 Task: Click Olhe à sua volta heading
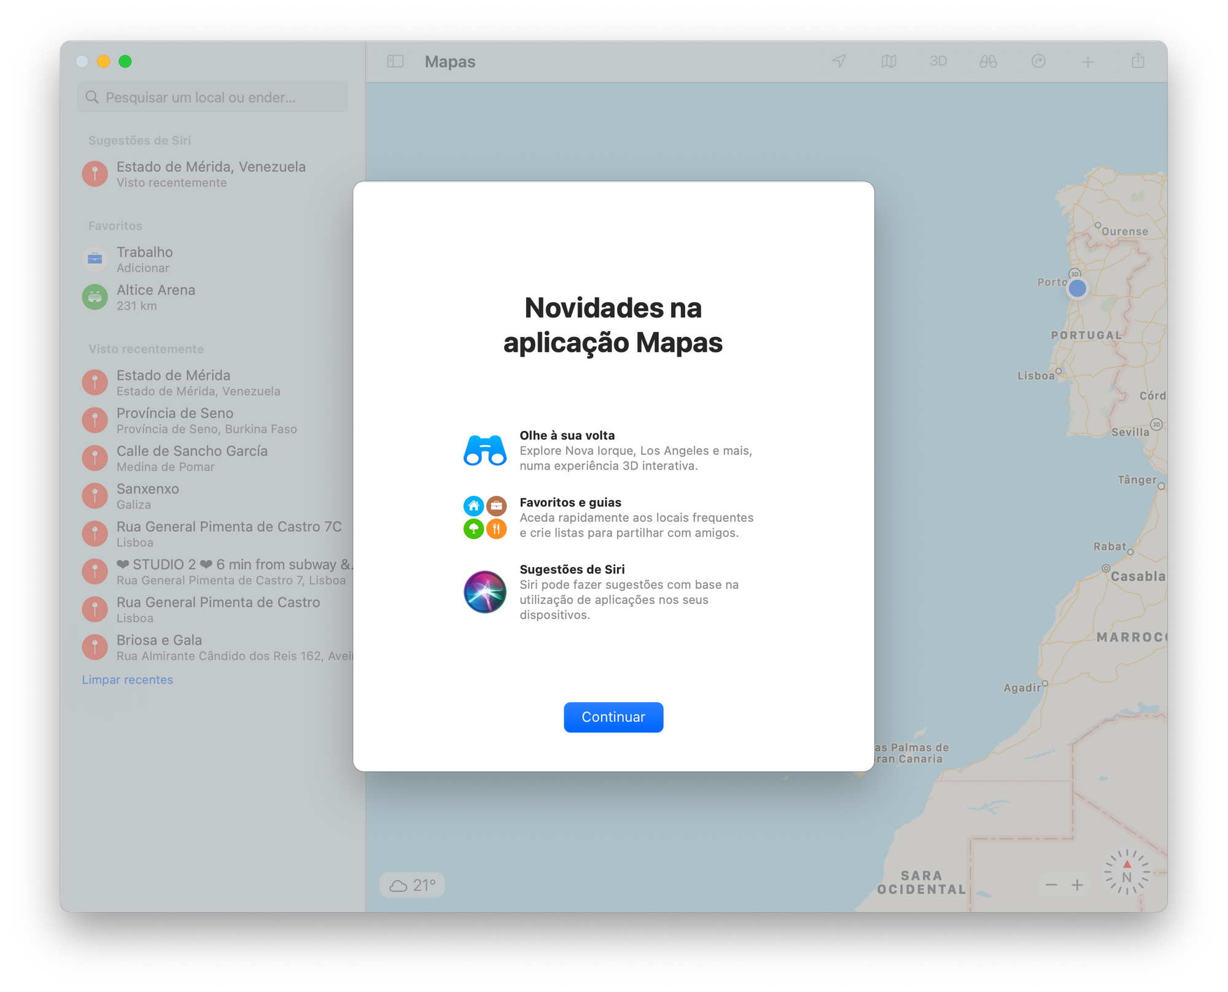click(x=567, y=435)
